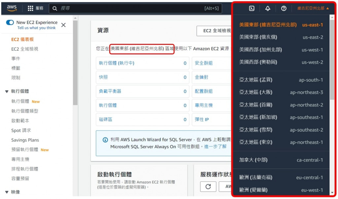The height and width of the screenshot is (199, 338).
Task: Select region 美國西部 (加州北部) us-west-1
Action: [281, 50]
